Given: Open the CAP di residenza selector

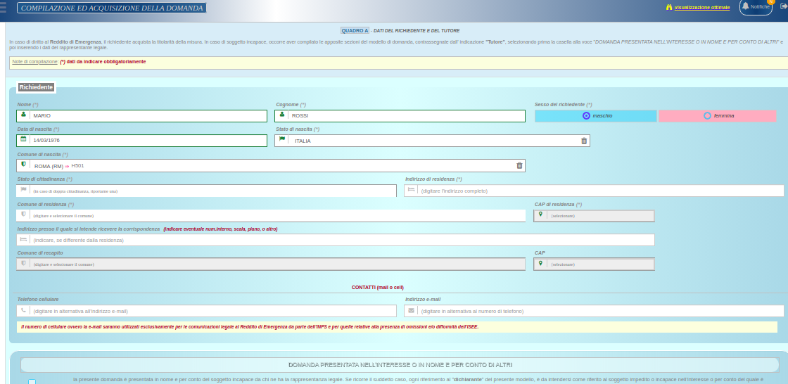Looking at the screenshot, I should (594, 216).
